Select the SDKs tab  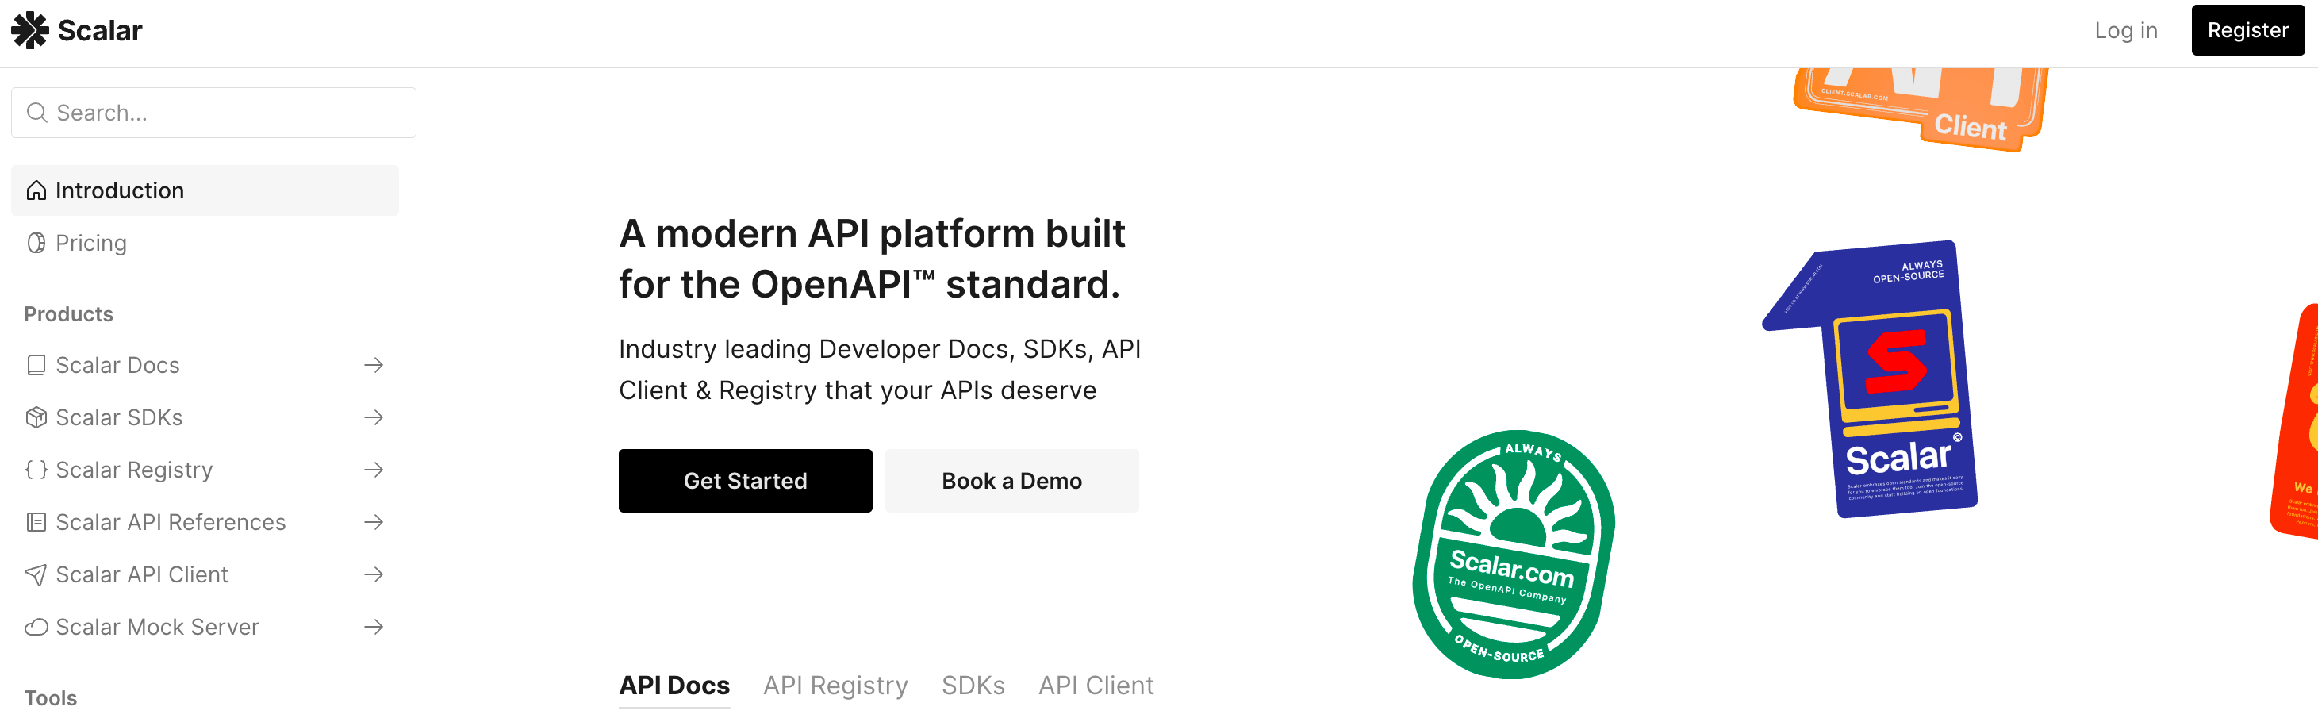coord(973,685)
